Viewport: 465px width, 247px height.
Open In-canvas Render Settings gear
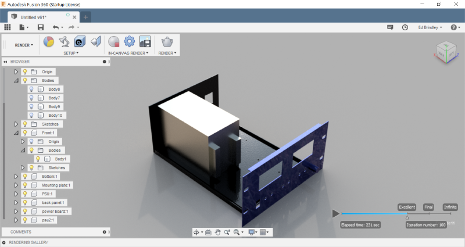coord(129,42)
